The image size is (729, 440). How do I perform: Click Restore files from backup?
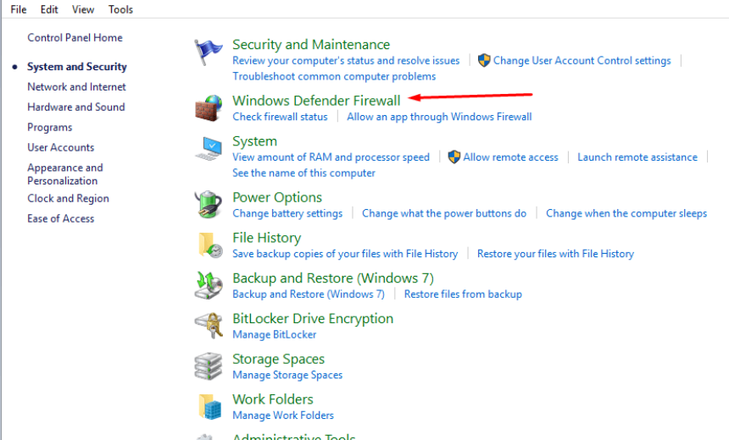click(463, 294)
